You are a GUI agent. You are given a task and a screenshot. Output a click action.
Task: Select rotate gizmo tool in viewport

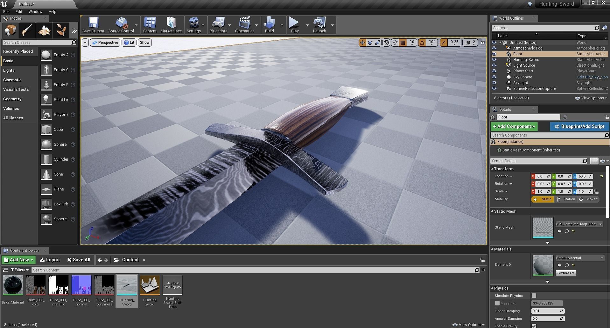[370, 42]
